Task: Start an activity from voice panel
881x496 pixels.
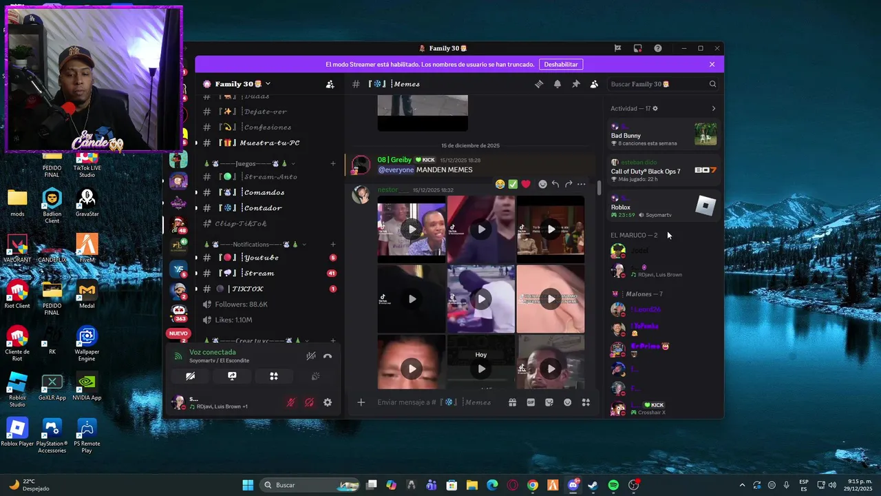Action: [x=274, y=376]
